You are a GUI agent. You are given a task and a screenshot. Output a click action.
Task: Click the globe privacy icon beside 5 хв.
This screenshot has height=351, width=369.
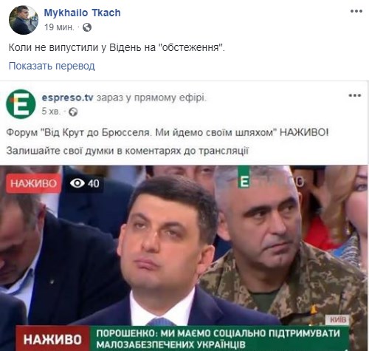[x=73, y=112]
